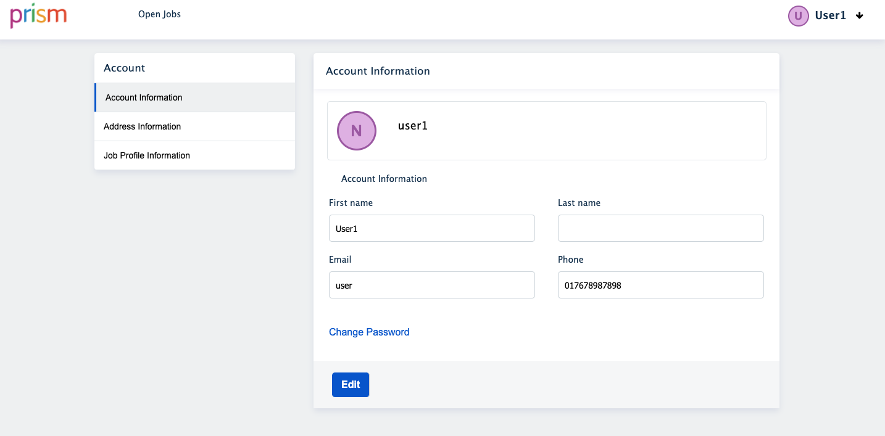This screenshot has height=436, width=885.
Task: Select the First name input field
Action: click(x=431, y=228)
